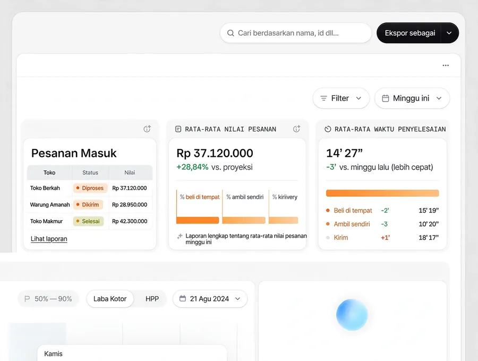The height and width of the screenshot is (361, 478).
Task: Search by typing in Cari berdasarkan nama field
Action: click(296, 33)
